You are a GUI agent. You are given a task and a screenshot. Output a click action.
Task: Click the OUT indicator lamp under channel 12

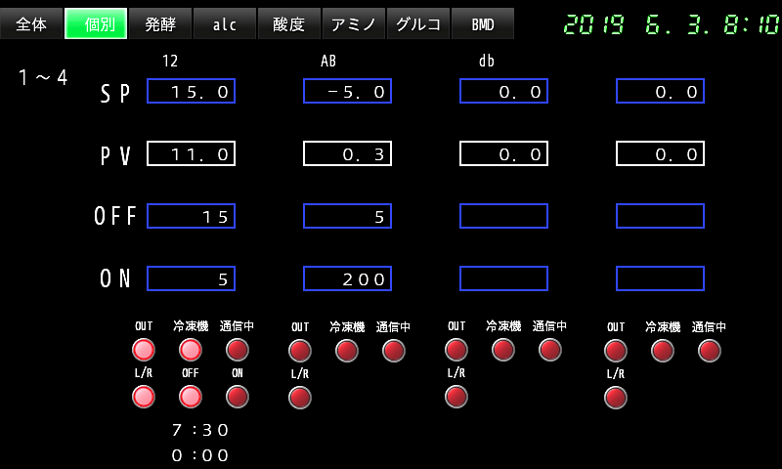pyautogui.click(x=144, y=350)
